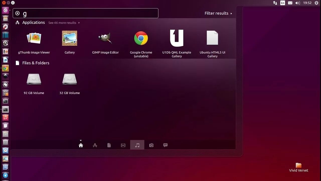
Task: Click the 19:52 clock in panel
Action: 307,3
